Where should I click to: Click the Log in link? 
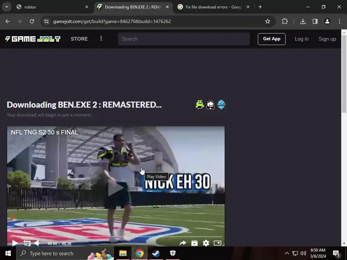301,39
